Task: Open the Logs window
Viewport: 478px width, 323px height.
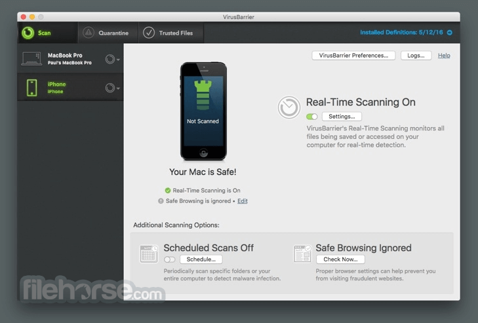Action: coord(416,56)
